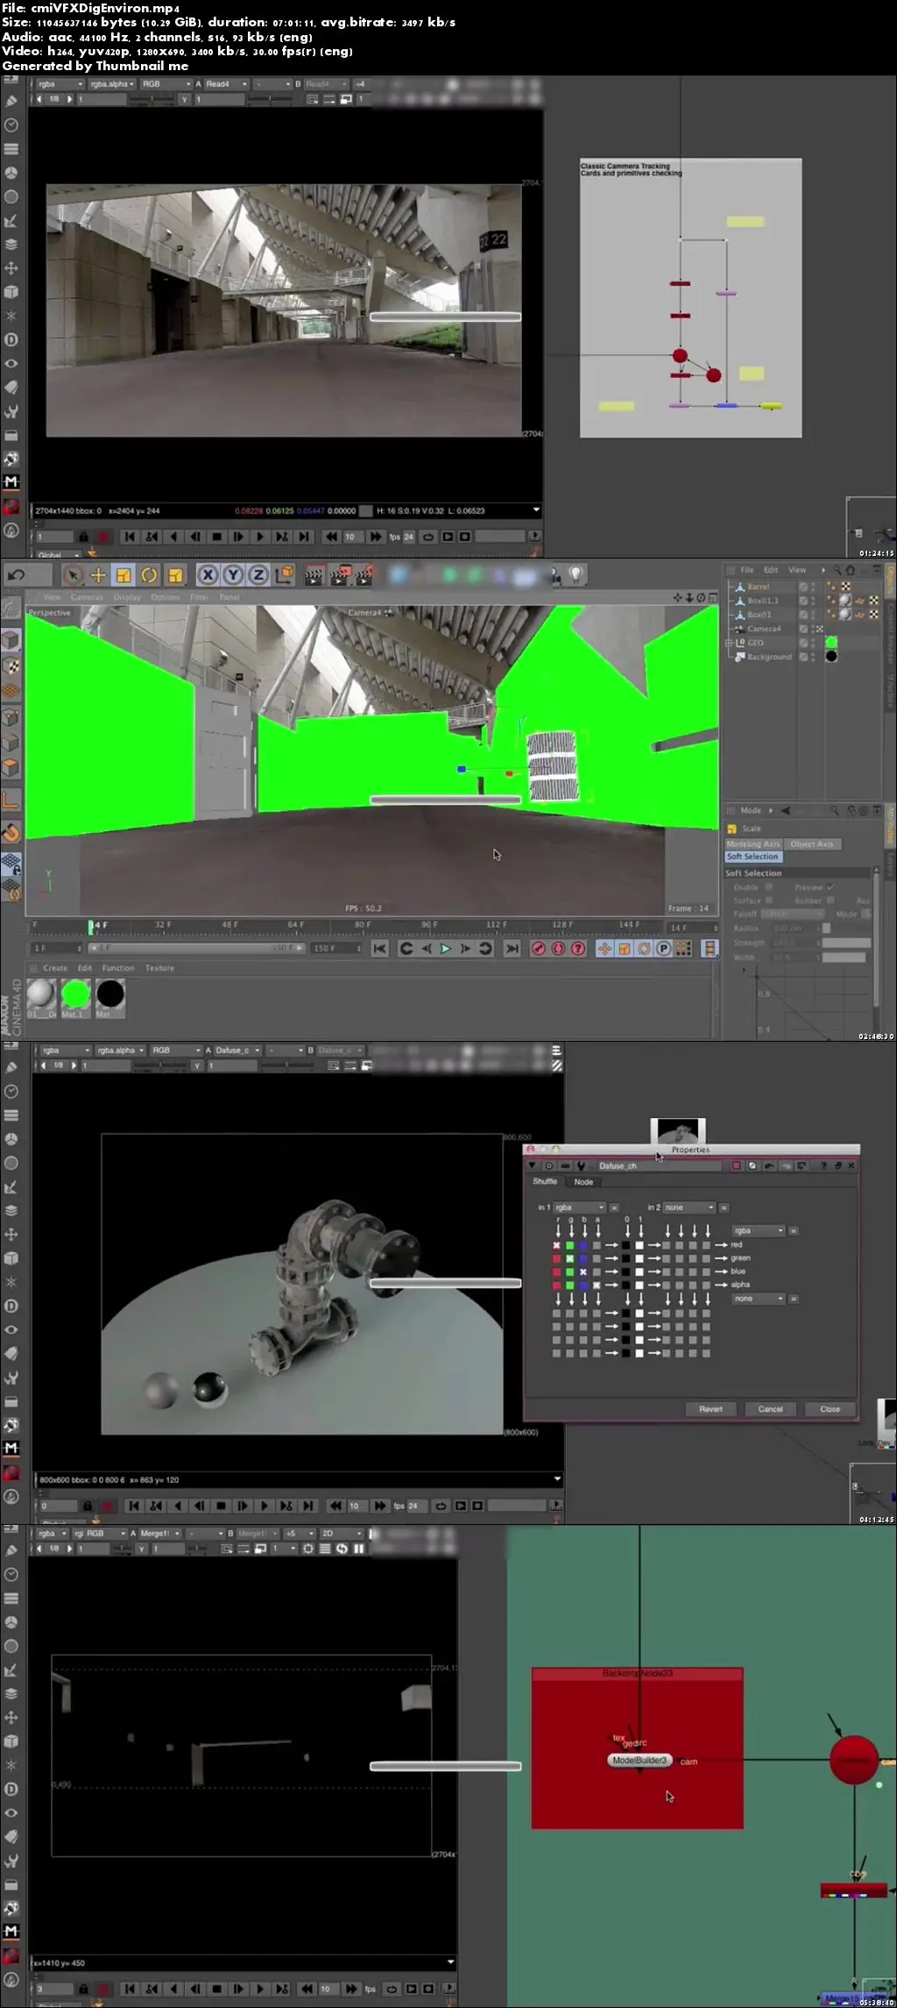897x2008 pixels.
Task: Click the help question mark in Shuffle Properties
Action: 823,1165
